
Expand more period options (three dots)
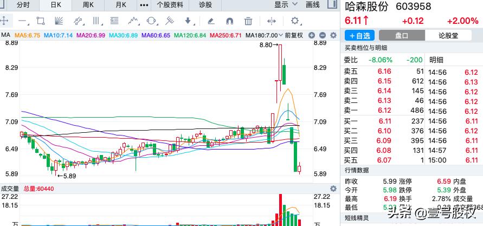[x=144, y=5]
